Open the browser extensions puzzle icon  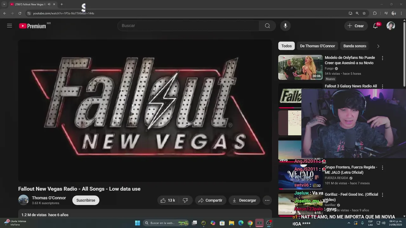point(375,13)
